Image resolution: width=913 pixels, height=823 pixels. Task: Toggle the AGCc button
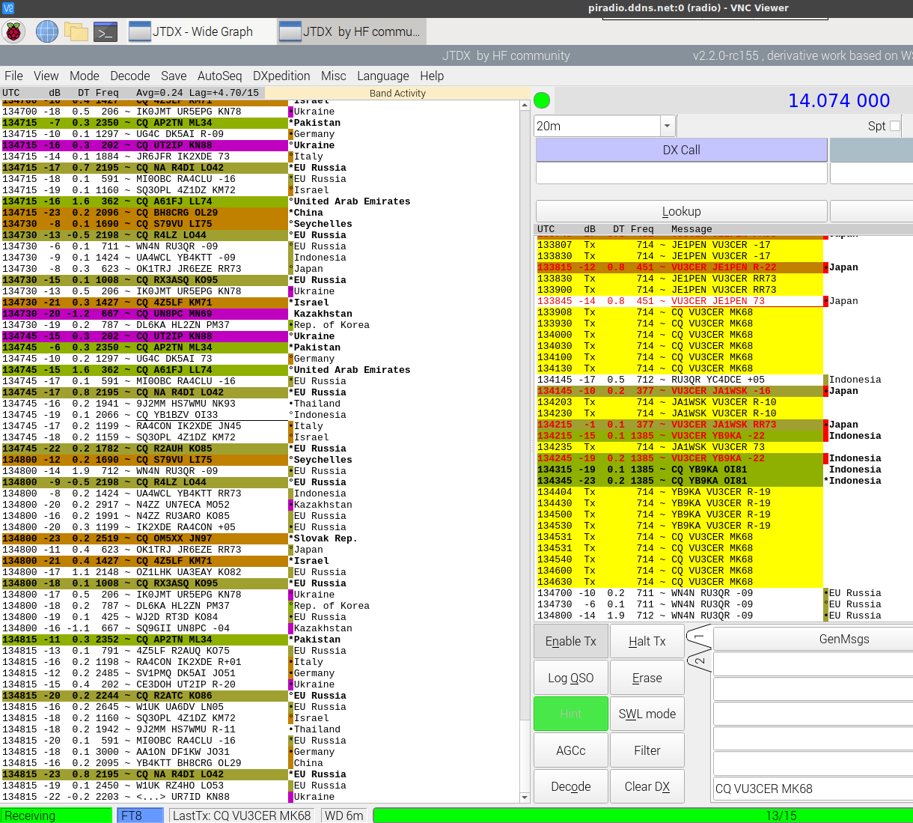[x=571, y=750]
